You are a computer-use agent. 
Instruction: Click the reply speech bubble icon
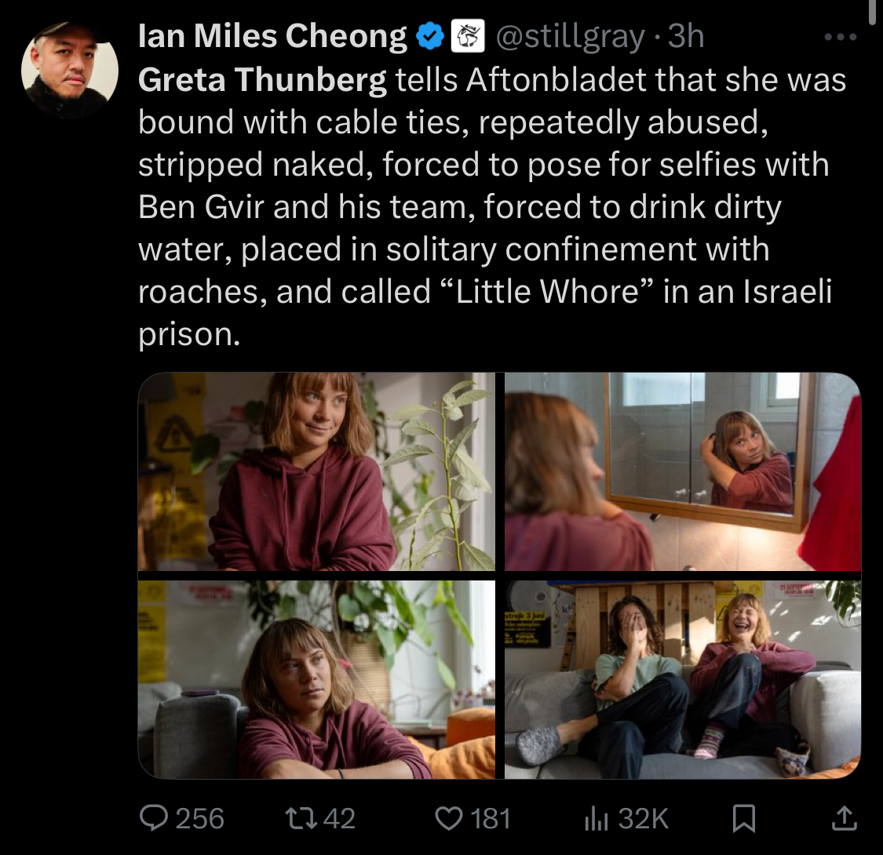pos(153,818)
